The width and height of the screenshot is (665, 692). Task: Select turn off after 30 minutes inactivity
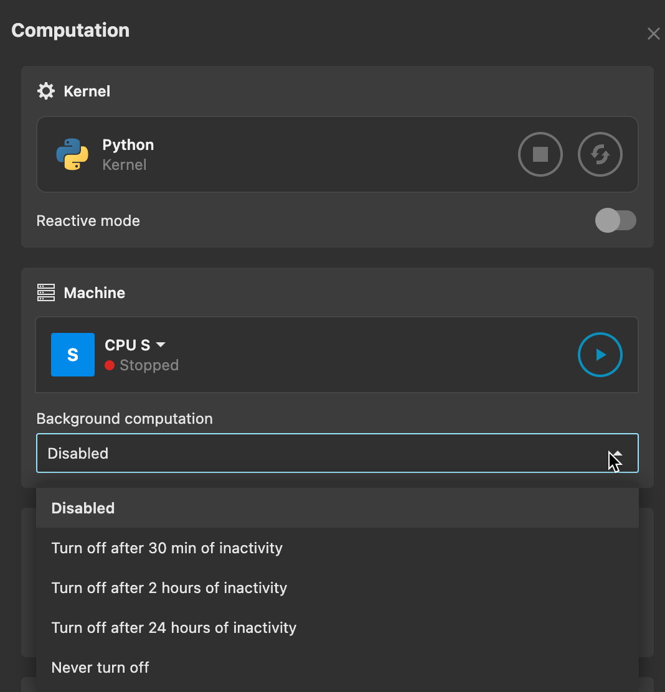[x=167, y=548]
